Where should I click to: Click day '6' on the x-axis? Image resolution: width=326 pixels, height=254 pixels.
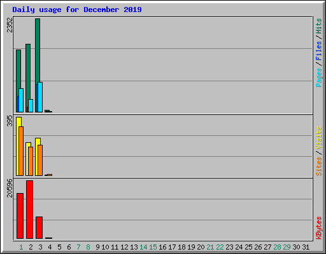coord(69,247)
